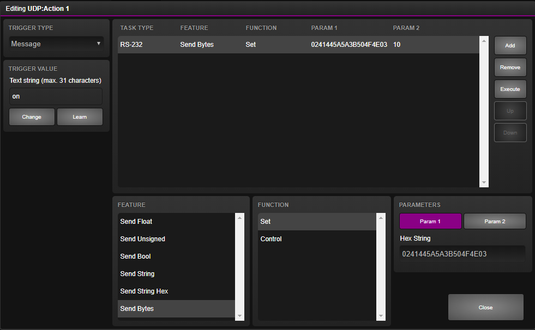The width and height of the screenshot is (535, 330).
Task: Switch to the Param 1 tab
Action: point(430,222)
